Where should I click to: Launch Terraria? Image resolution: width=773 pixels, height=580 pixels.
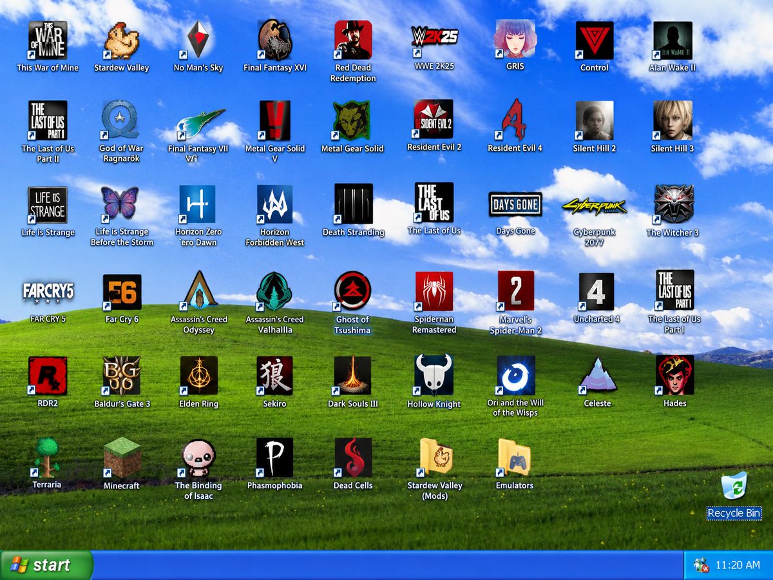[46, 457]
